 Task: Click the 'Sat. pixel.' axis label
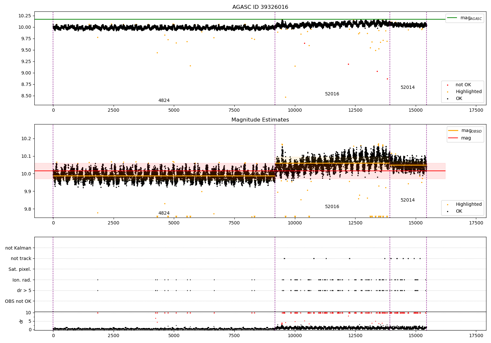pos(20,269)
